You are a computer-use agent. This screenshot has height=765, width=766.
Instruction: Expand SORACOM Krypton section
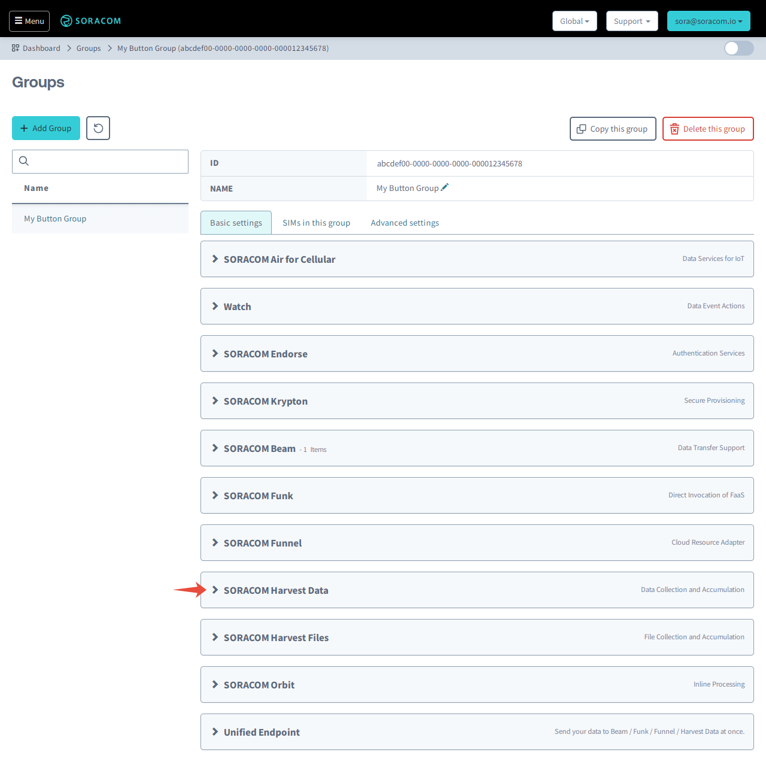(x=477, y=401)
